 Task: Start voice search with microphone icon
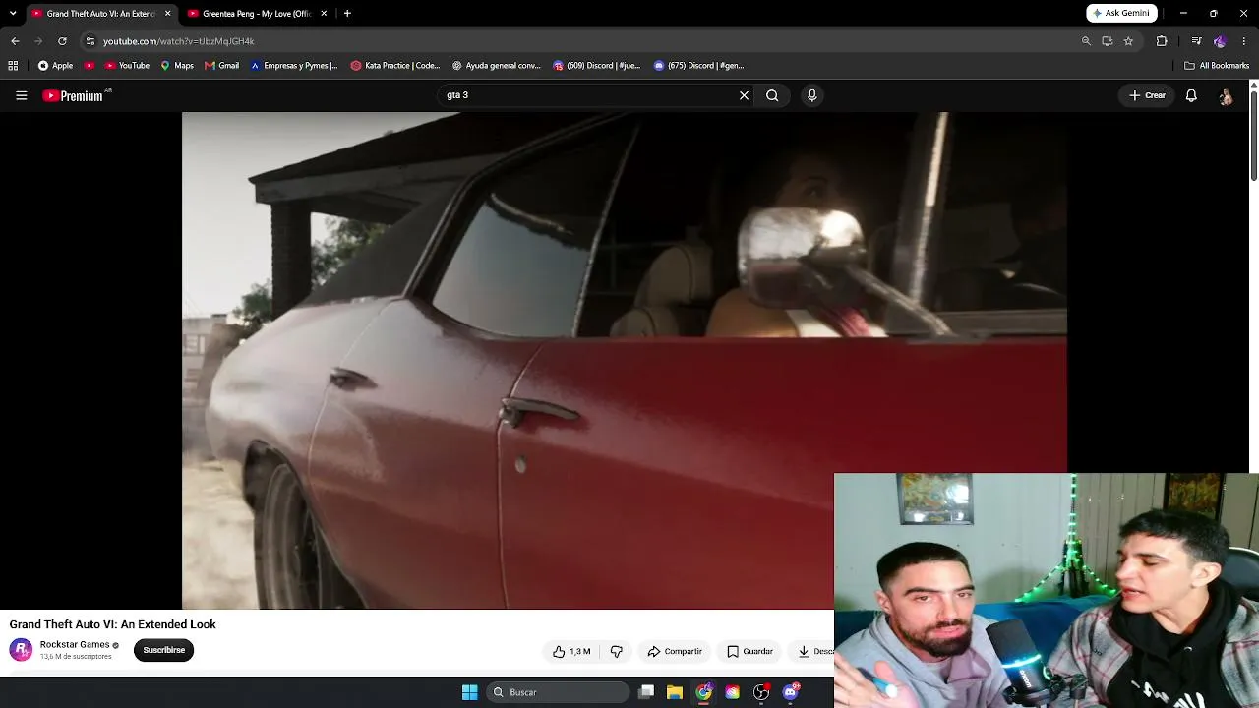pyautogui.click(x=811, y=95)
